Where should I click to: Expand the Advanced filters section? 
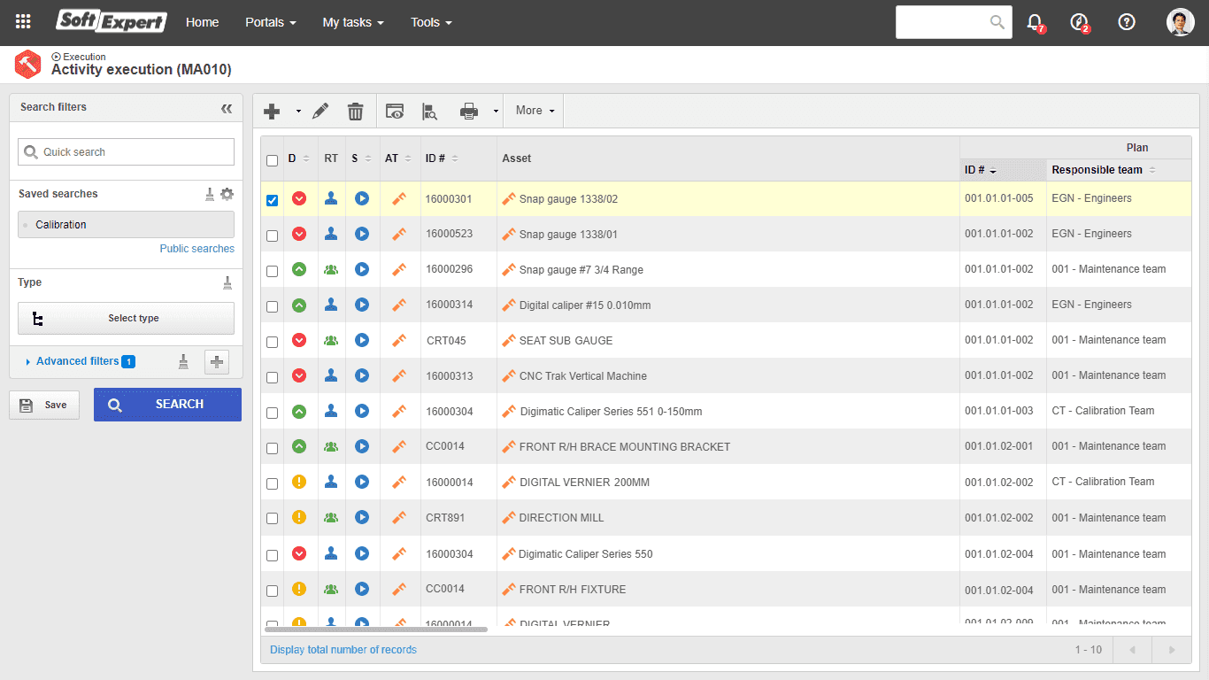coord(80,361)
